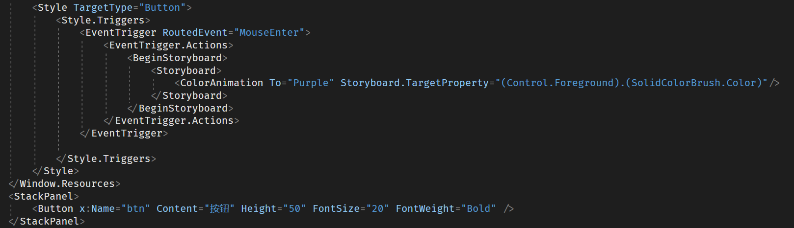The image size is (794, 228).
Task: Click the FontWeight value "Bold"
Action: (478, 208)
